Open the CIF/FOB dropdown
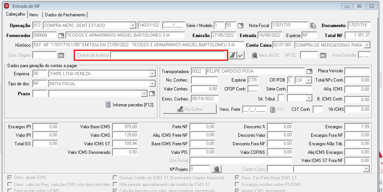This screenshot has height=192, width=383. click(x=309, y=80)
